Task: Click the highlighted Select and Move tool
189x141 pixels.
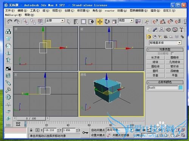Action: tap(100, 21)
